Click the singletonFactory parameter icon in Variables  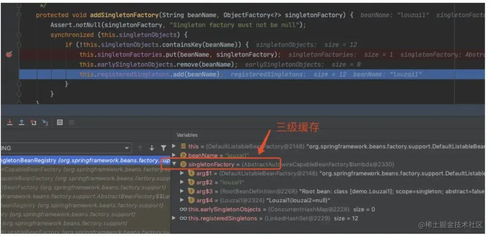click(x=183, y=164)
